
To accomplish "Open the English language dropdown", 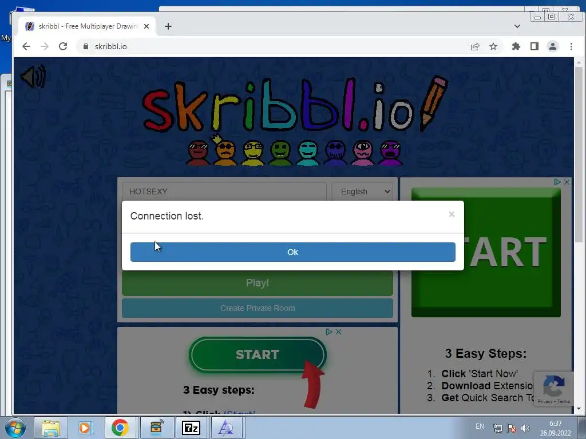I will pyautogui.click(x=362, y=191).
